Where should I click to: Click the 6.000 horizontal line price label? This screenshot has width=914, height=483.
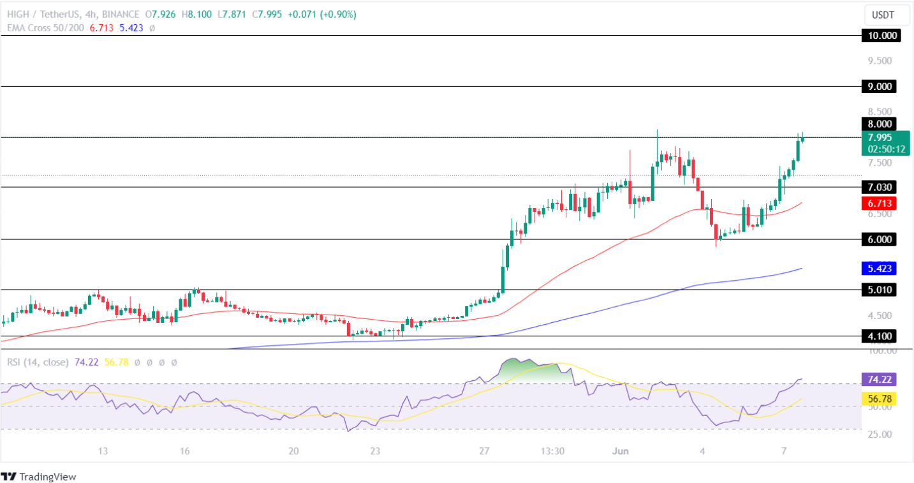[x=880, y=239]
